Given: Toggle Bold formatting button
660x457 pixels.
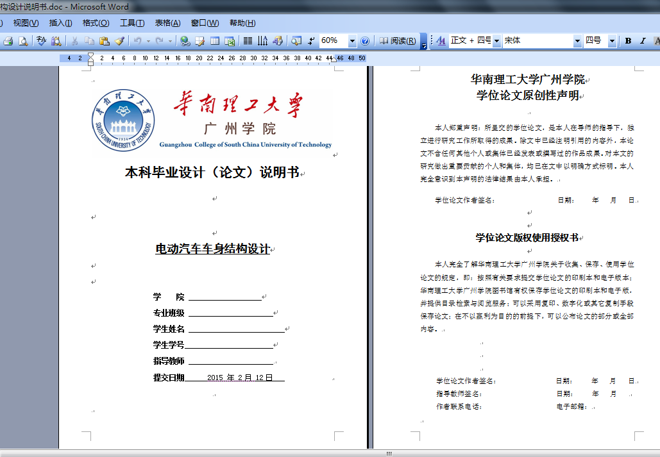Looking at the screenshot, I should tap(628, 41).
